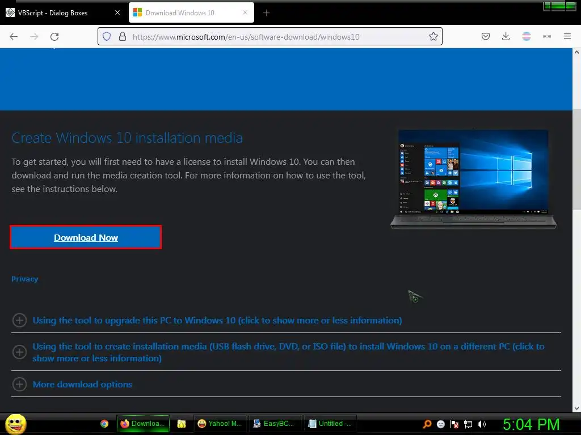581x435 pixels.
Task: Launch Chrome from the taskbar
Action: click(104, 424)
